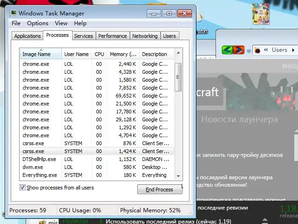This screenshot has width=298, height=224.
Task: Select the Processes tab
Action: (x=57, y=35)
